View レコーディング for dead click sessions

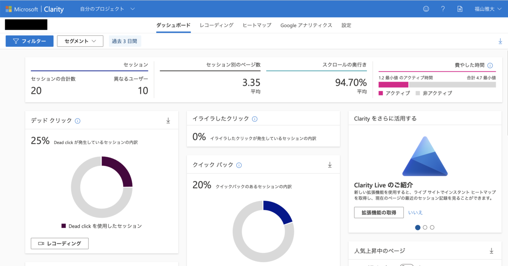(60, 244)
